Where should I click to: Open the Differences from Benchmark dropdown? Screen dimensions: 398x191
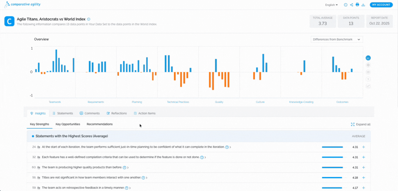336,40
